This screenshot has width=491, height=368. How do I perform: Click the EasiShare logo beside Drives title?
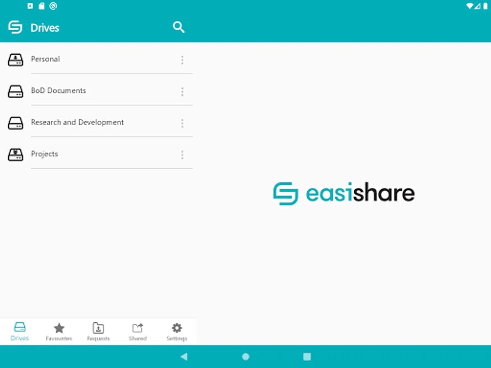[x=15, y=27]
